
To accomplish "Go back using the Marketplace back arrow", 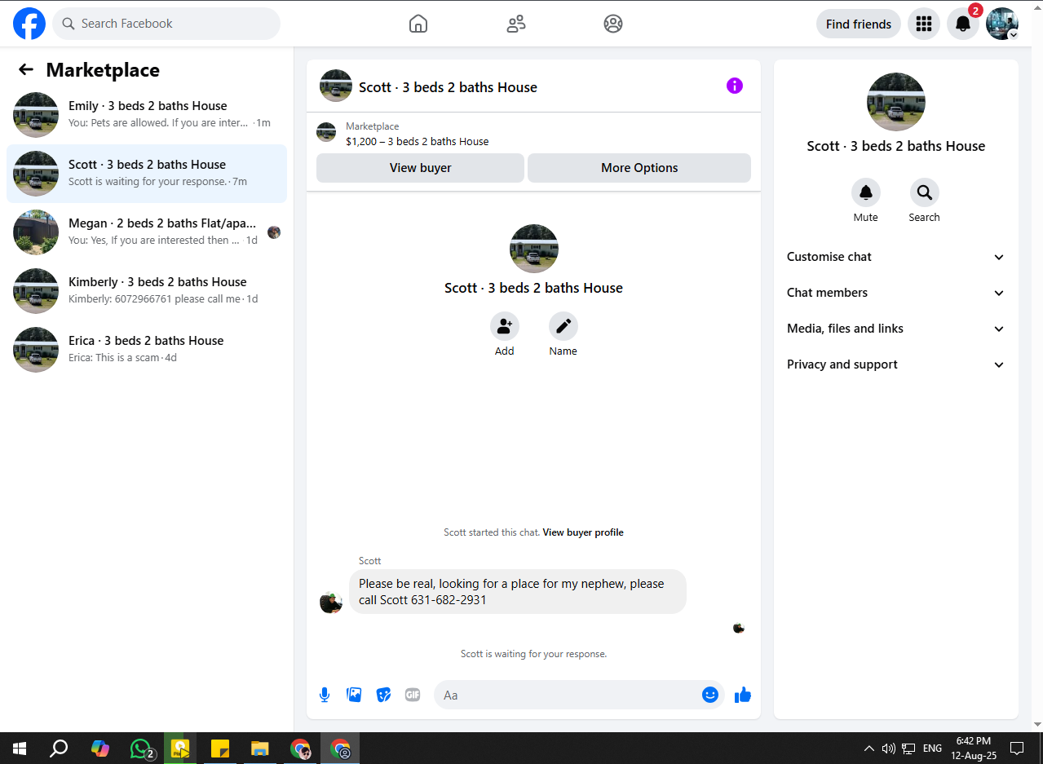I will (26, 70).
